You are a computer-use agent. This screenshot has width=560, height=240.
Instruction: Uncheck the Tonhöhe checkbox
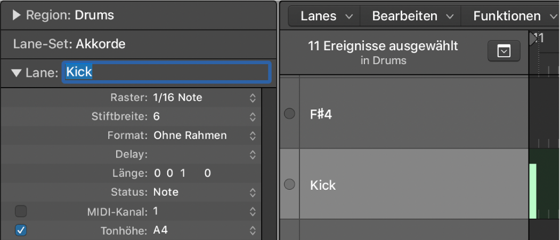(21, 231)
